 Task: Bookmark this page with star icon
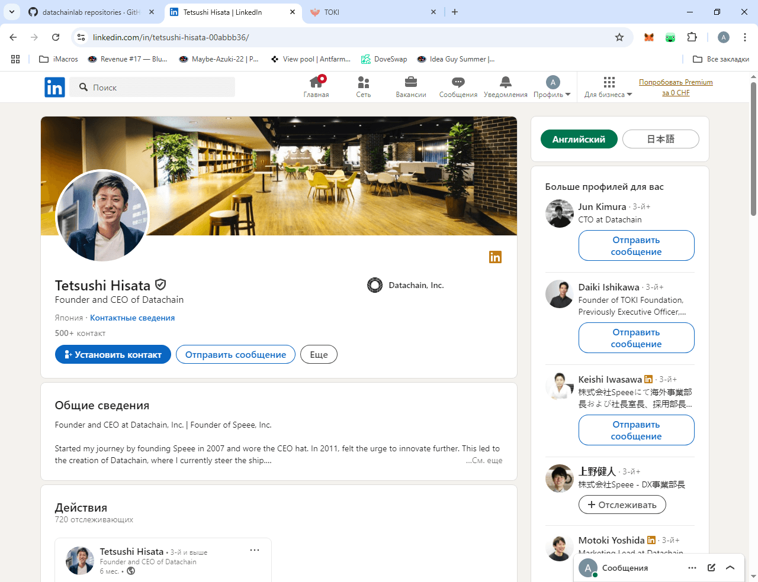[619, 37]
